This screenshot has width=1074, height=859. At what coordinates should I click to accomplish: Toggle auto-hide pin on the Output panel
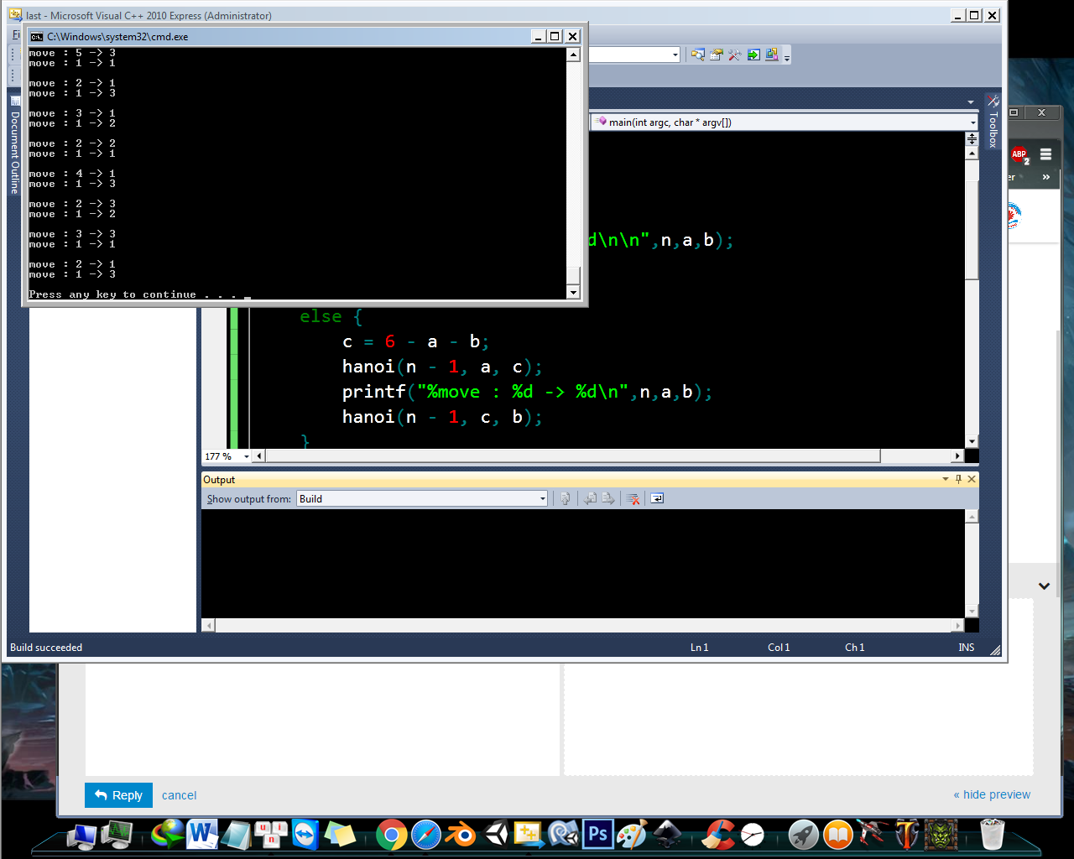click(958, 479)
